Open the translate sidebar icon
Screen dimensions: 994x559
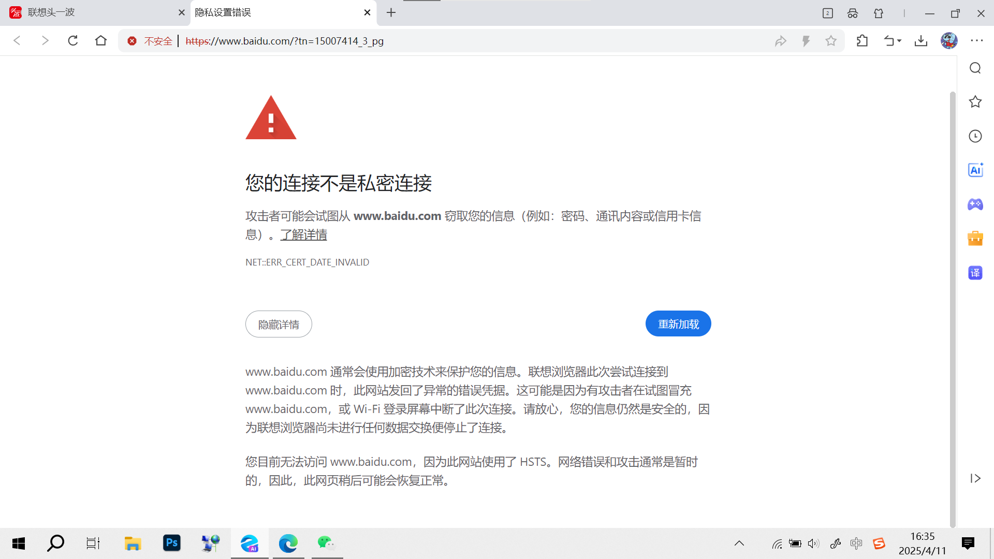click(975, 273)
